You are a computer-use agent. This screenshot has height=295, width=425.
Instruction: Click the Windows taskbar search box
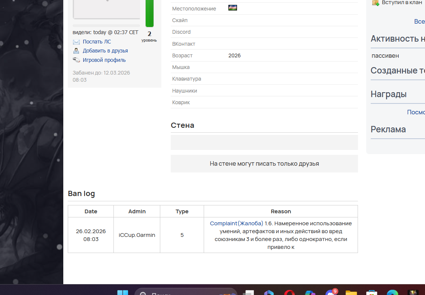[x=186, y=292]
